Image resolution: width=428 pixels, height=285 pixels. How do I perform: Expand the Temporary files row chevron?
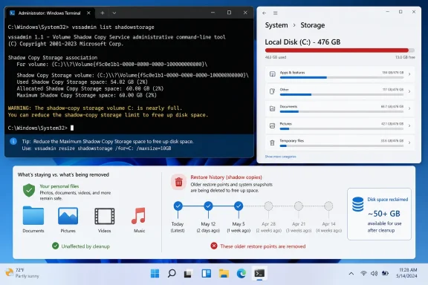click(x=409, y=142)
